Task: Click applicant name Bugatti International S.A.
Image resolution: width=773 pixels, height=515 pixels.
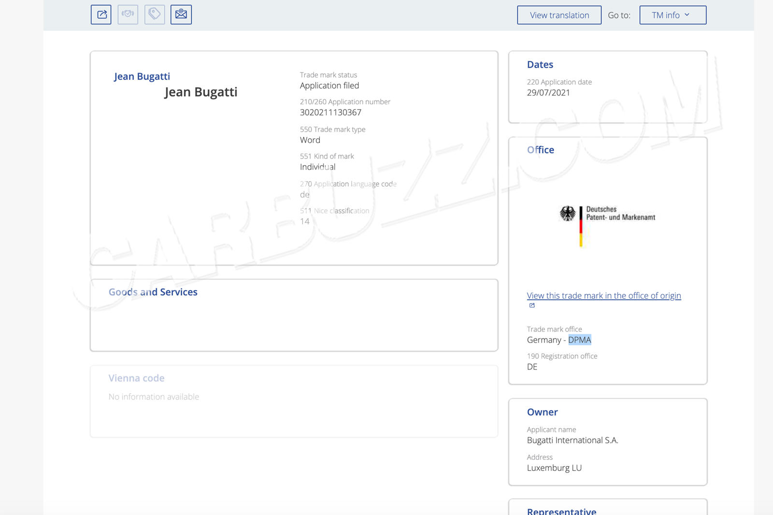Action: 573,440
